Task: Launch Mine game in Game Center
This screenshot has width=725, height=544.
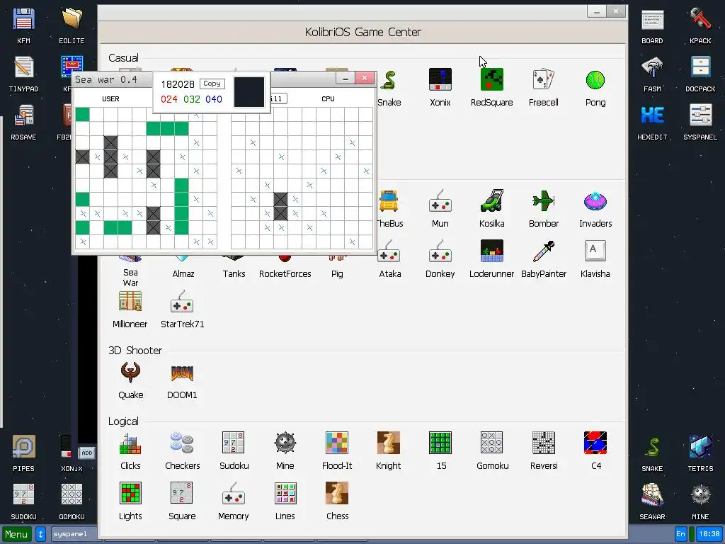Action: click(285, 451)
